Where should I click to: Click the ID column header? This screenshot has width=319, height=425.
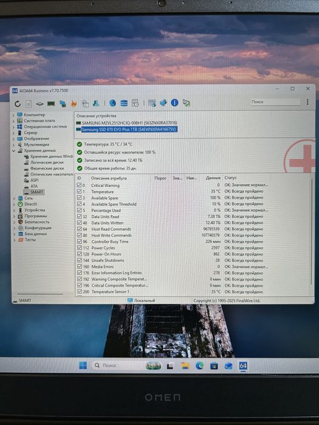[79, 178]
